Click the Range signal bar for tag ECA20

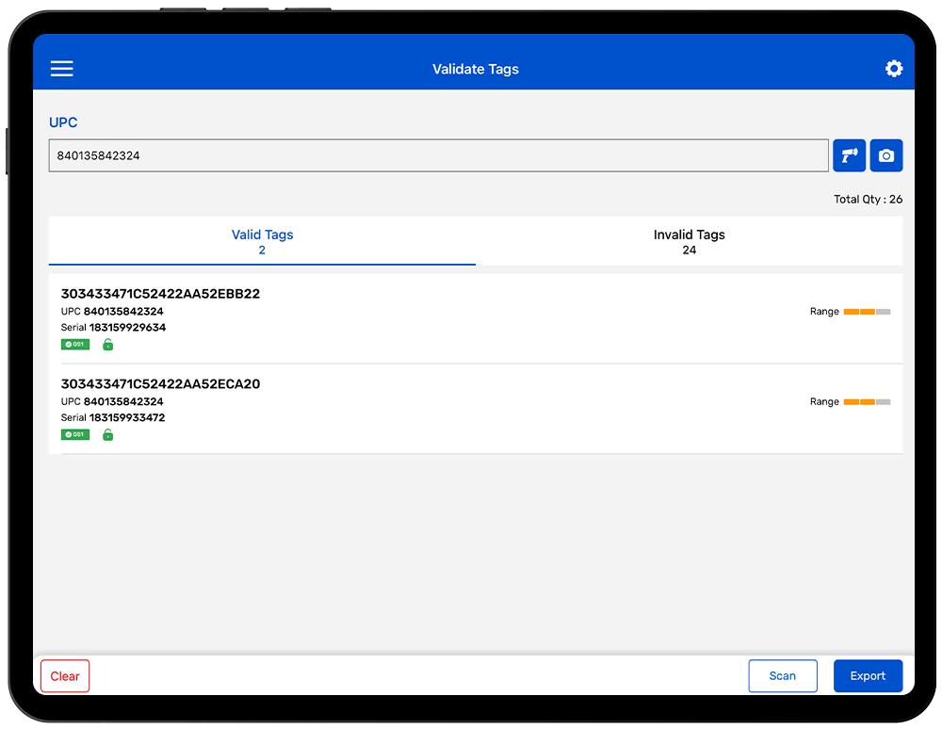pyautogui.click(x=867, y=402)
